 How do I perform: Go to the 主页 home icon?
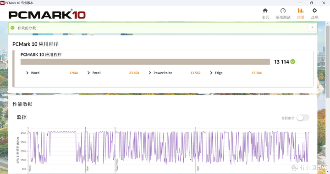point(265,10)
